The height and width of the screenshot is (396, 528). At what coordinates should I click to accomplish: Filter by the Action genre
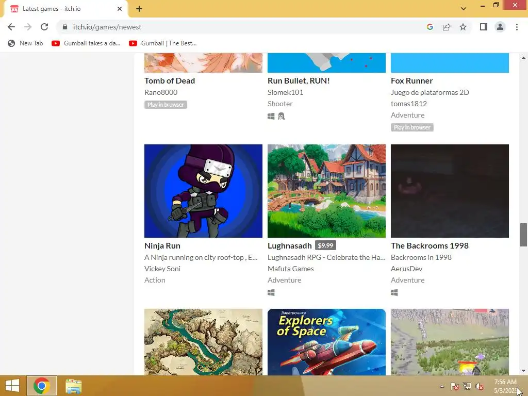pos(155,280)
